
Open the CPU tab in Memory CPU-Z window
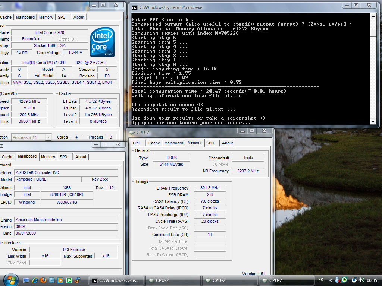pos(137,143)
